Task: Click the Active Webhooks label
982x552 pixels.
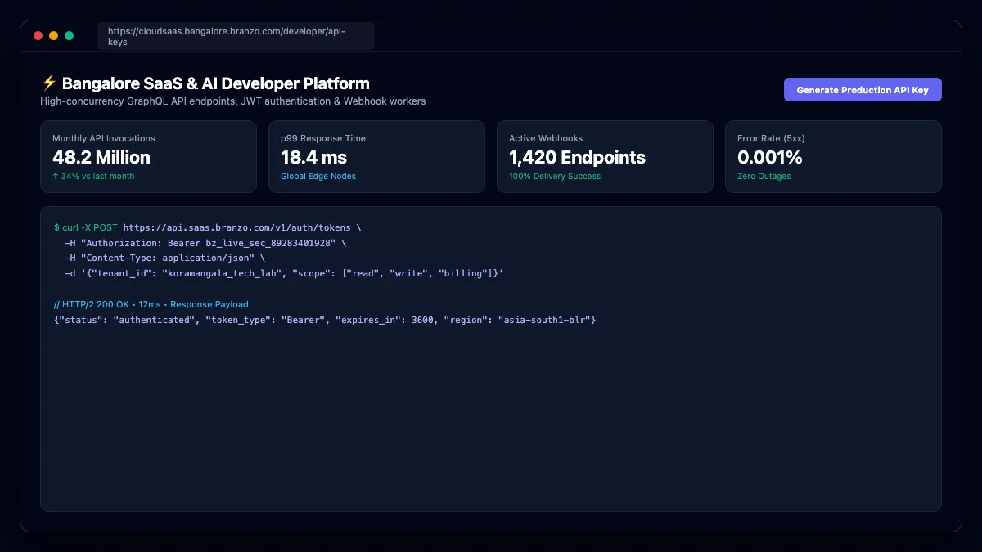Action: [x=546, y=138]
